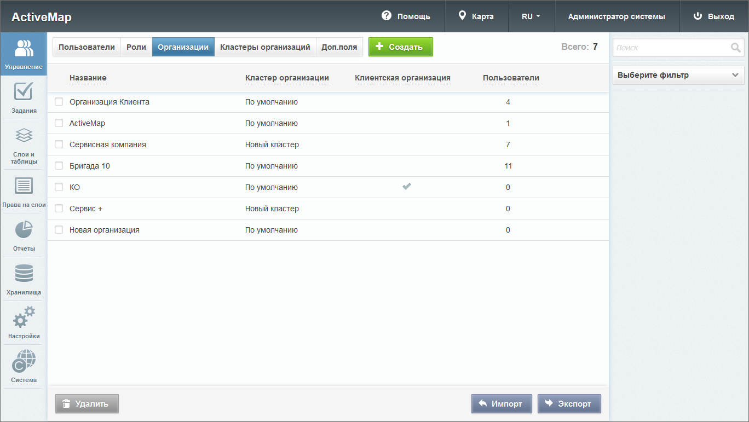Click the green Создать button
Viewport: 749px width, 422px height.
tap(400, 47)
